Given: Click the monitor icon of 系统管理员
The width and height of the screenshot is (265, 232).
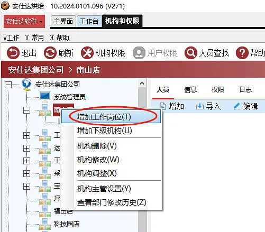Looking at the screenshot, I should point(45,97).
